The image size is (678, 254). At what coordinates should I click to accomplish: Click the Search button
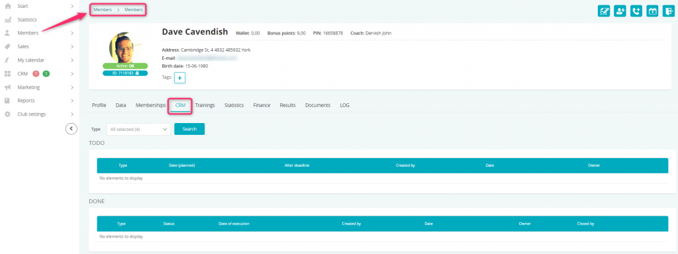(x=189, y=129)
